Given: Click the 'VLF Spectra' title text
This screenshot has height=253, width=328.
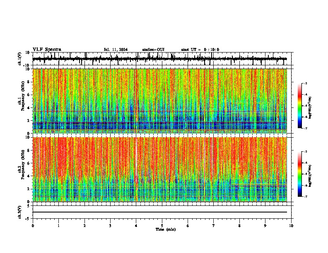Looking at the screenshot, I should (47, 50).
